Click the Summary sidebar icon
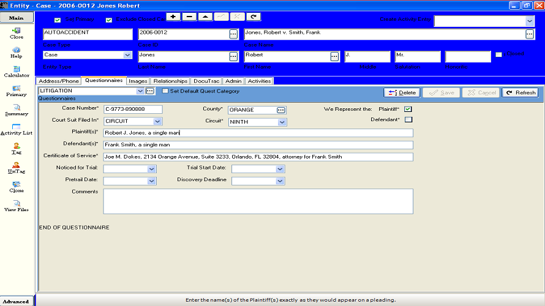This screenshot has height=306, width=545. tap(17, 110)
